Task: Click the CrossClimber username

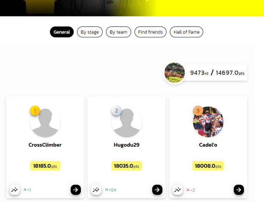Action: [x=45, y=145]
